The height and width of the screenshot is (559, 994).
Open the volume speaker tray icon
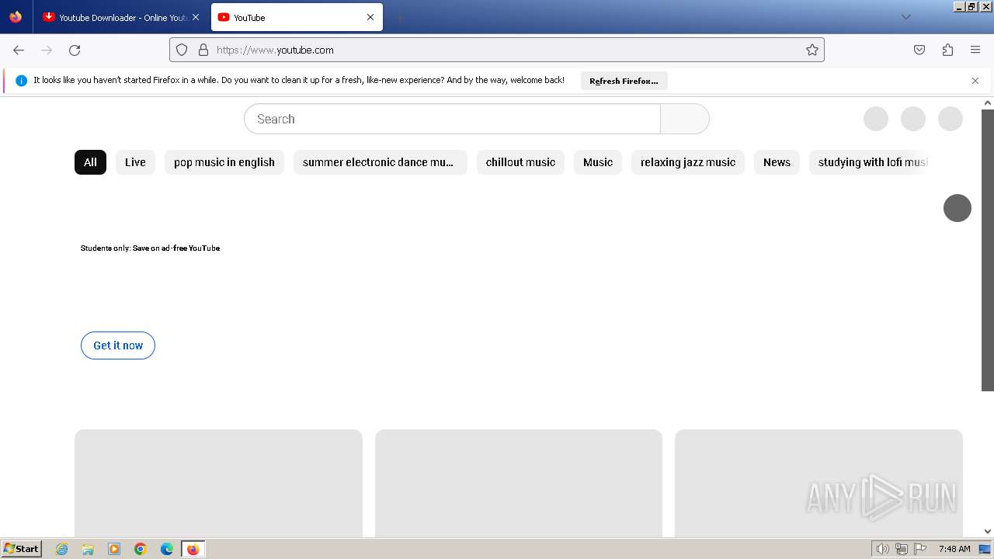[x=882, y=549]
